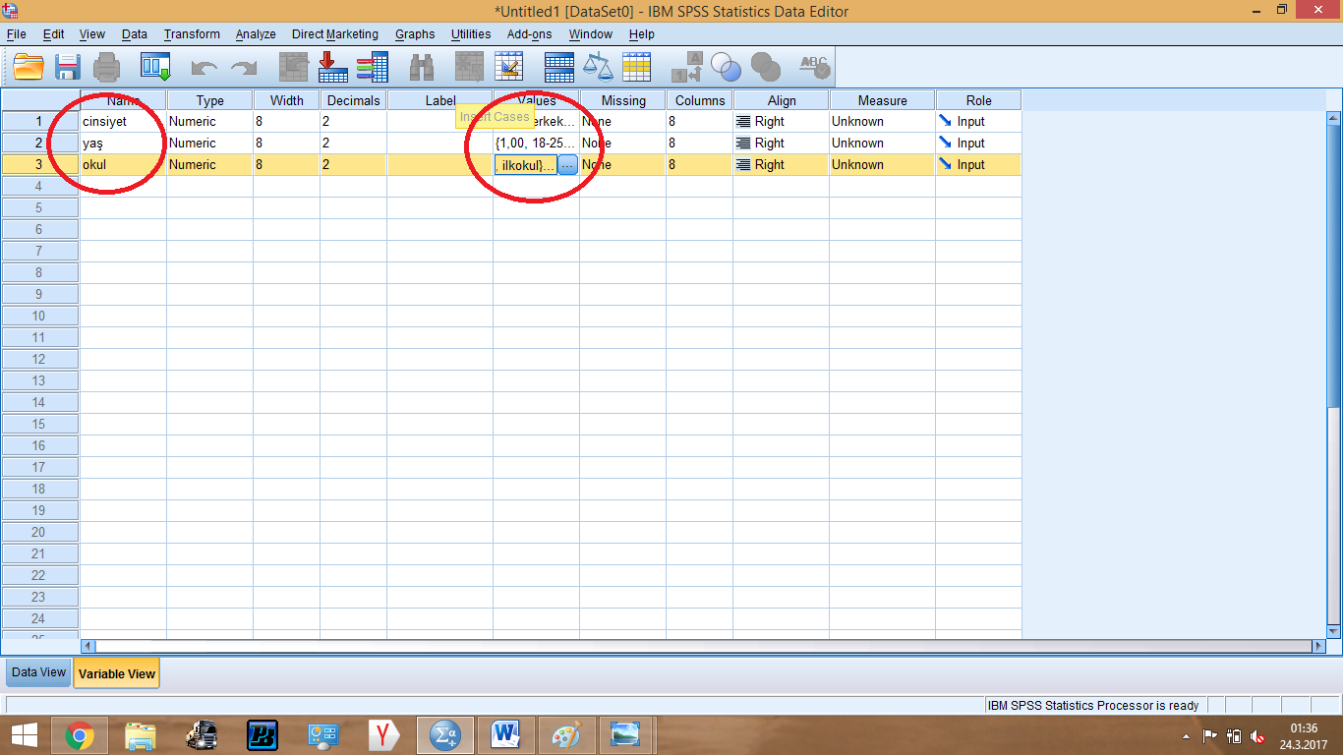
Task: Open Find with the binoculars icon
Action: point(422,67)
